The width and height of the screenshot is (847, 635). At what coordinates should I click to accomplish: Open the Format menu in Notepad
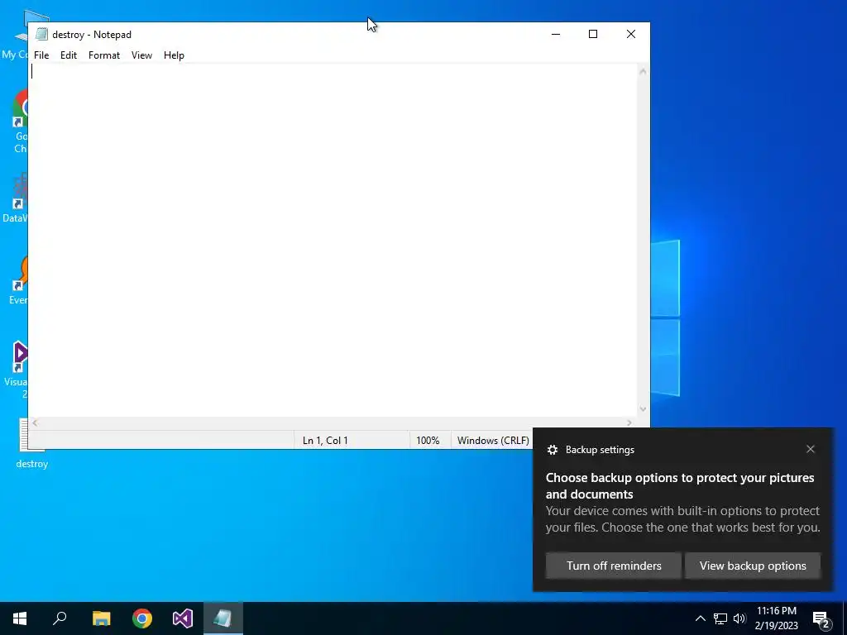[103, 55]
